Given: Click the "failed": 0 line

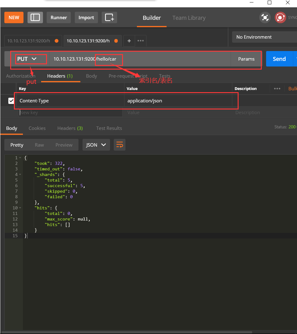Looking at the screenshot, I should tap(58, 197).
